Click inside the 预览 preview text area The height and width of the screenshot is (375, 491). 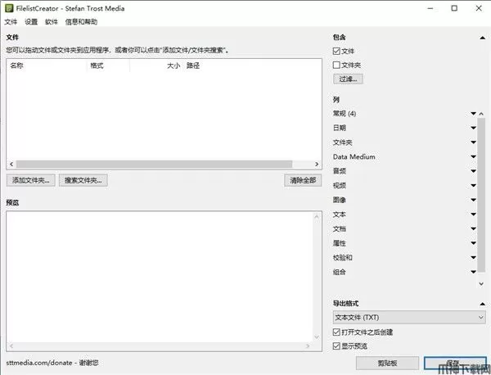click(160, 278)
